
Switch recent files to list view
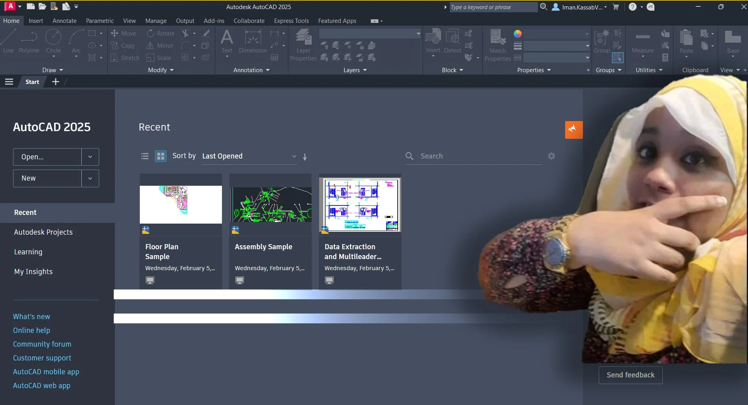click(145, 156)
